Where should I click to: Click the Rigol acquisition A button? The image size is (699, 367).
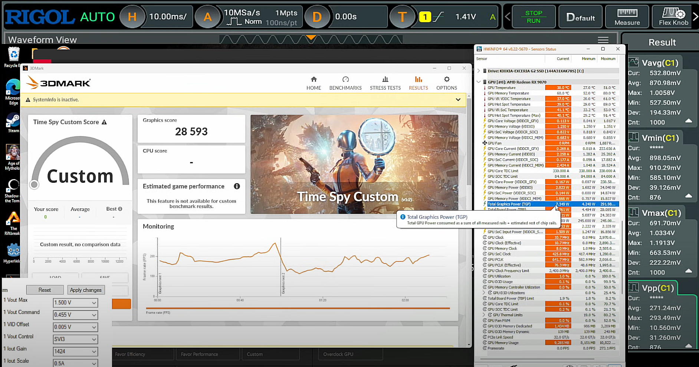point(207,17)
